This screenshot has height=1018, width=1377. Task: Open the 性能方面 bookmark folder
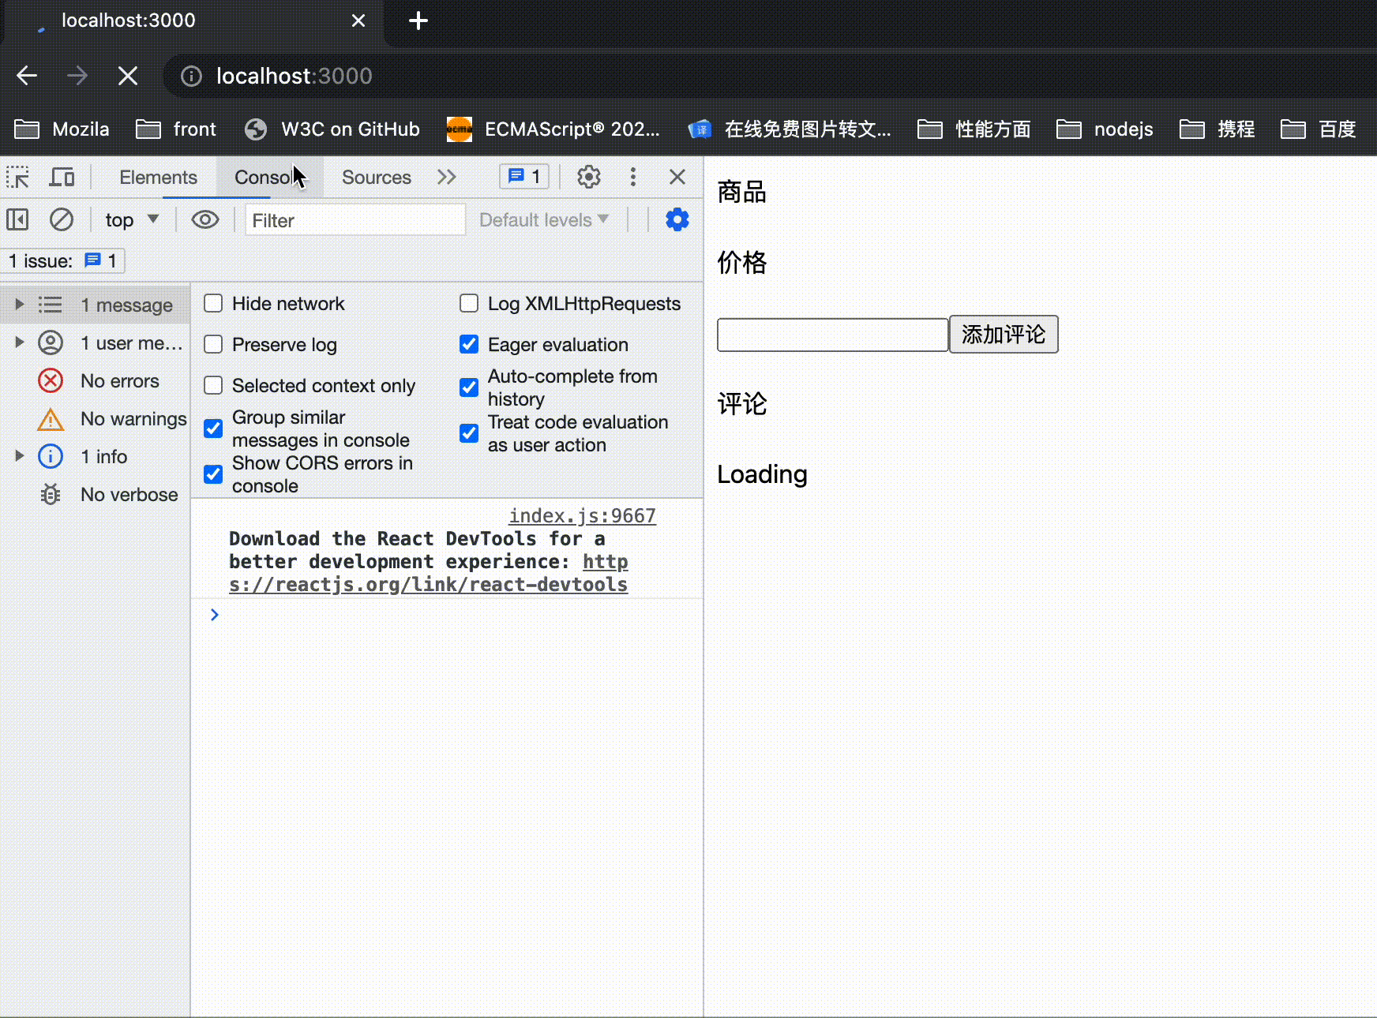[974, 129]
